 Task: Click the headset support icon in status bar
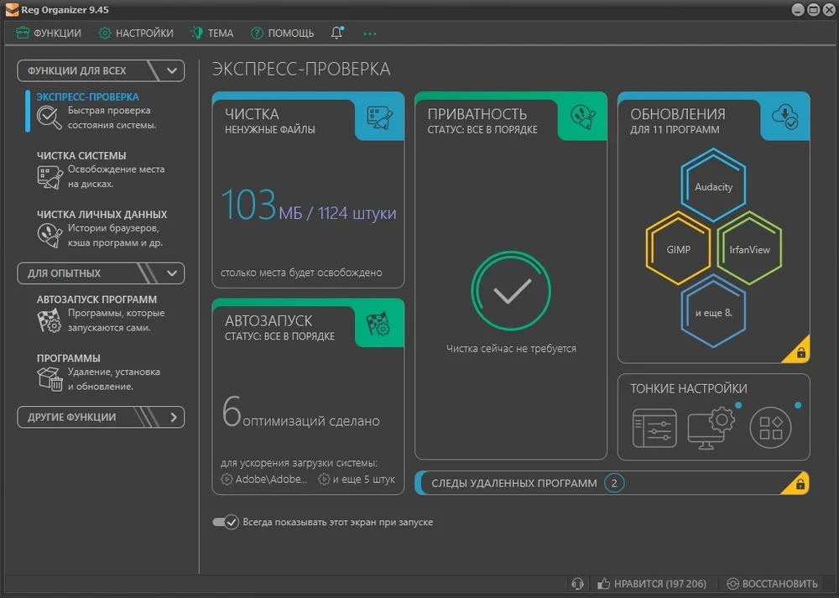(577, 584)
